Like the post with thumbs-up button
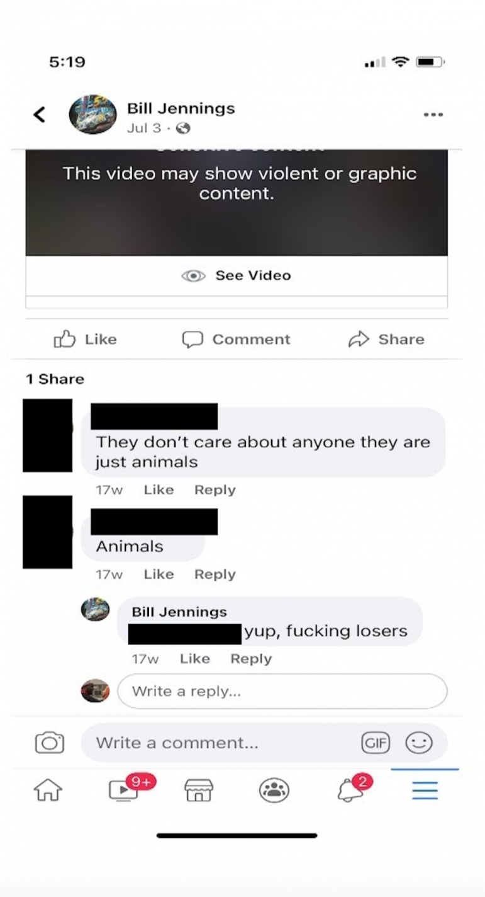This screenshot has width=485, height=897. point(85,340)
